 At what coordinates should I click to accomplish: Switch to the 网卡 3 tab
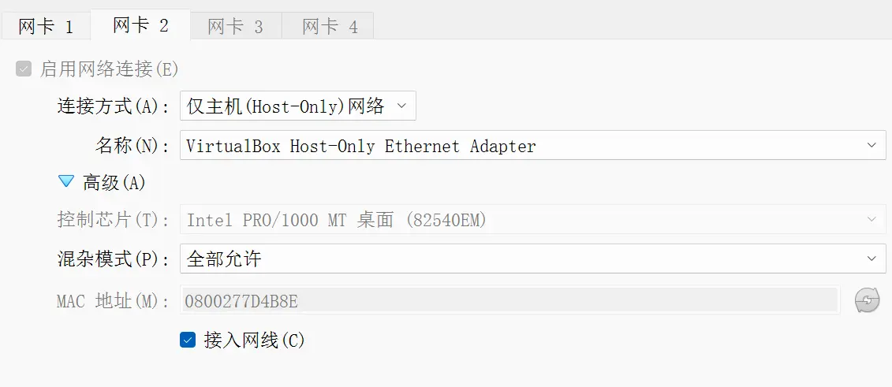tap(236, 27)
